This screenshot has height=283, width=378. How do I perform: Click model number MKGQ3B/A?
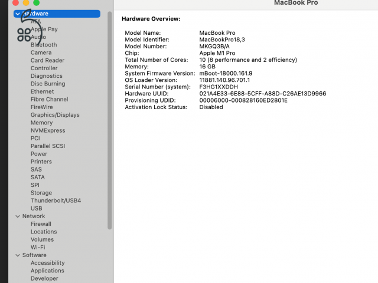click(214, 47)
